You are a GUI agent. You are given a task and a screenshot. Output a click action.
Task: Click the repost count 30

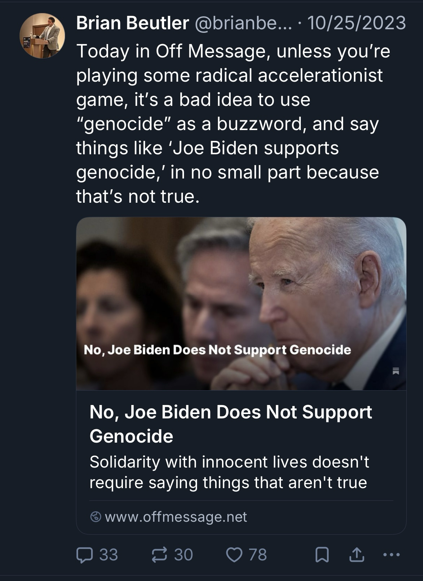184,555
